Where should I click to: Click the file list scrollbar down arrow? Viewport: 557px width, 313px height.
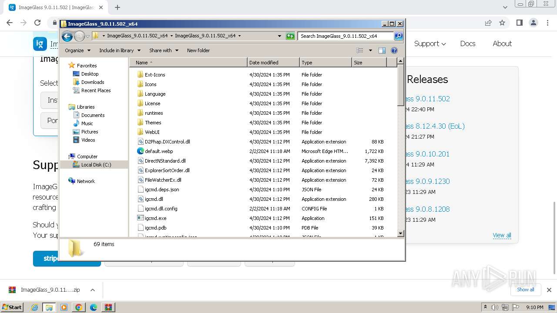pos(401,234)
